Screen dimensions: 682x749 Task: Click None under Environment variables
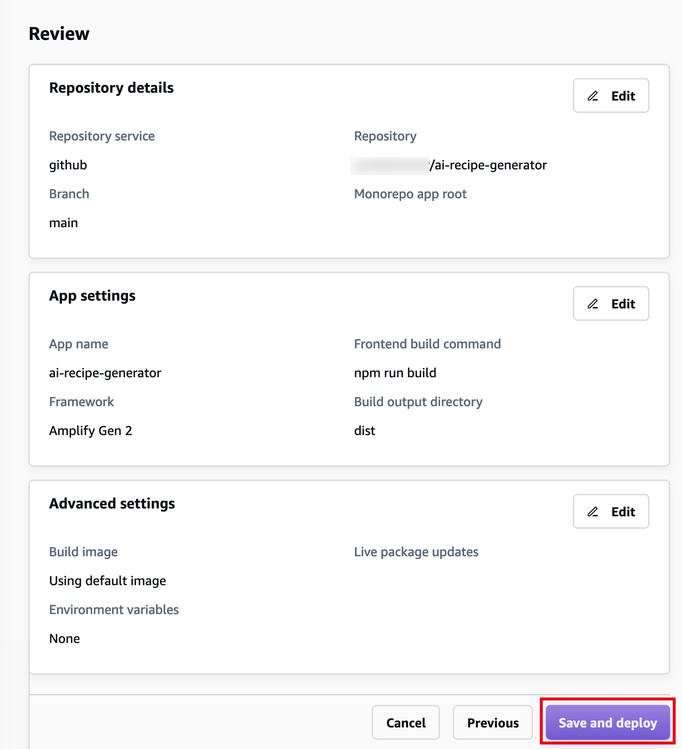64,638
